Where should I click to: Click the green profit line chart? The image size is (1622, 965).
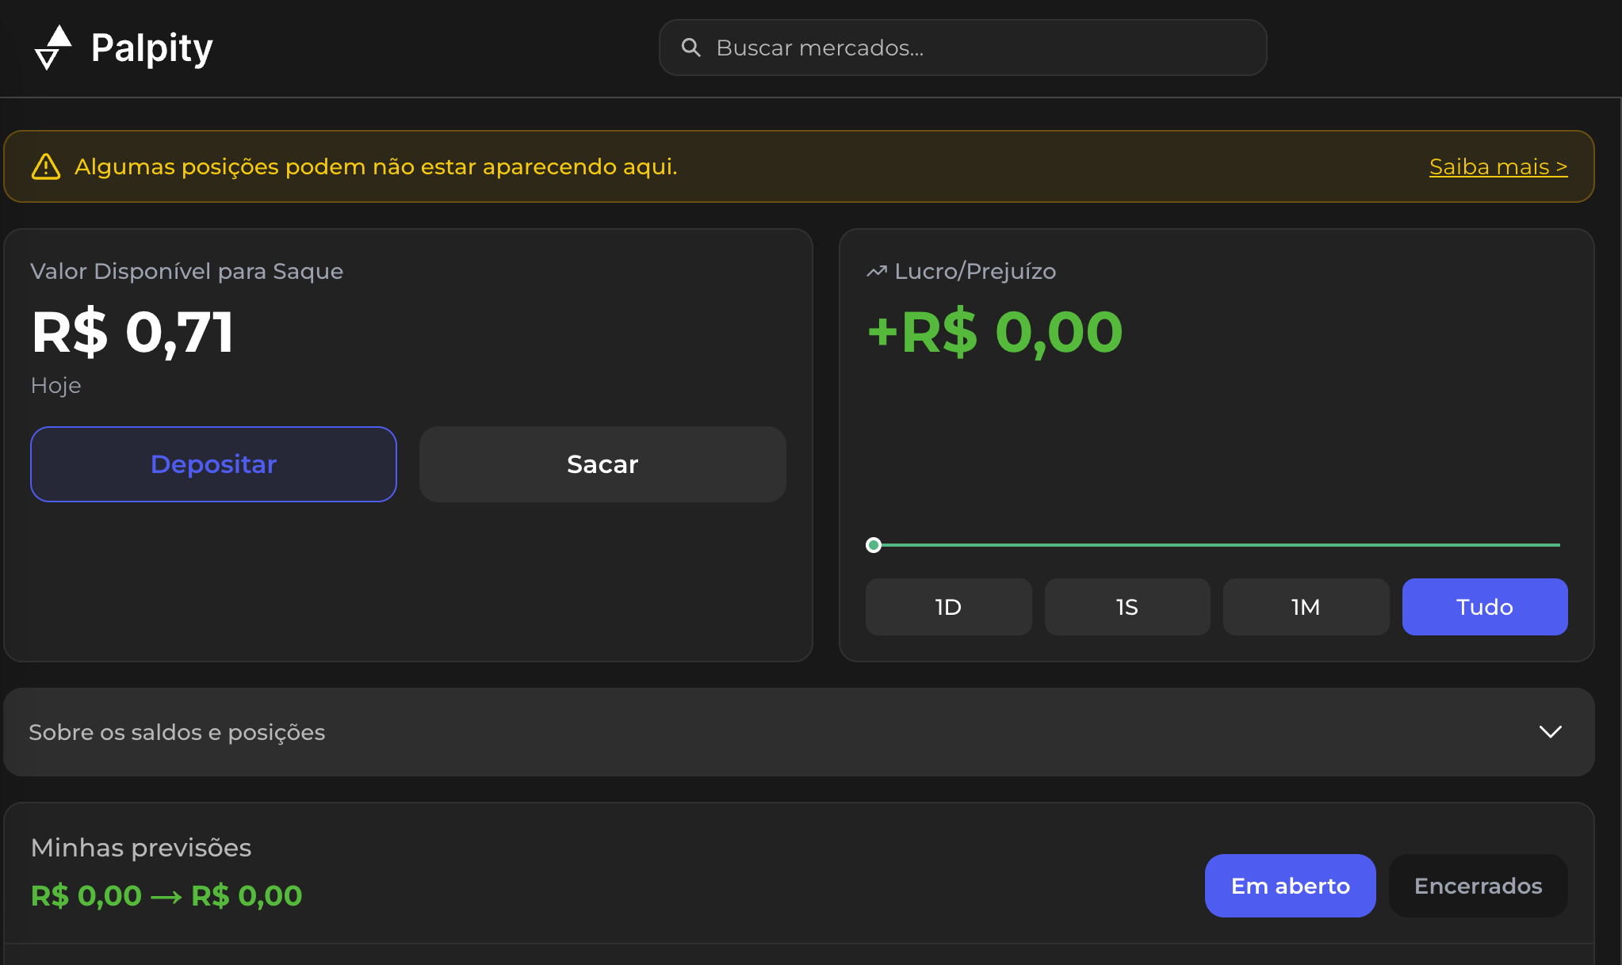tap(1221, 545)
